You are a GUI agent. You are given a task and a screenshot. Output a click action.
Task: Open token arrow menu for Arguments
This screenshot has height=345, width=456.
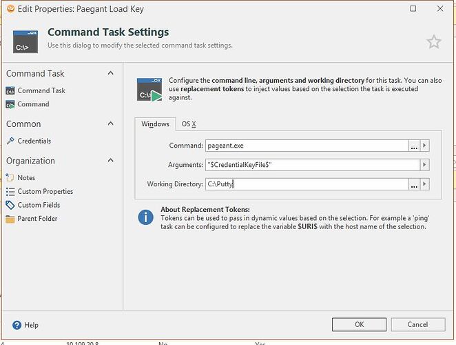click(x=425, y=165)
